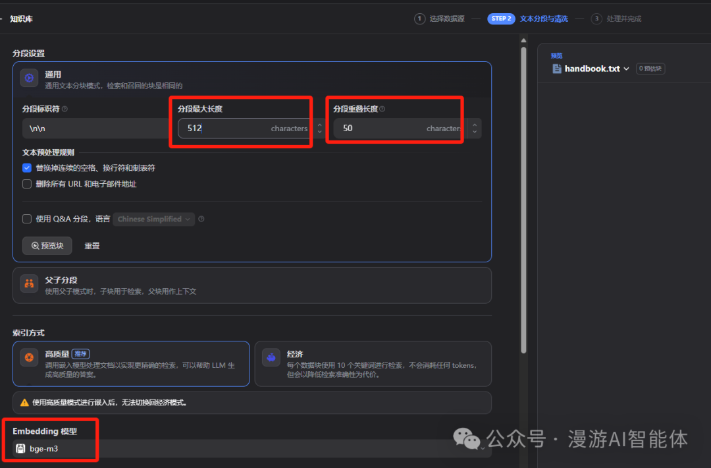Click the help icon beside 分段重叠长度

(x=382, y=109)
